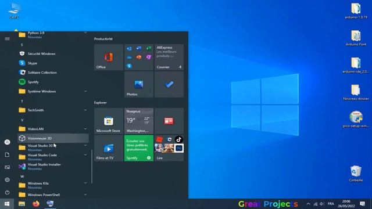Click the app list scrollbar
Viewport: 372px width, 209px height.
pyautogui.click(x=92, y=167)
